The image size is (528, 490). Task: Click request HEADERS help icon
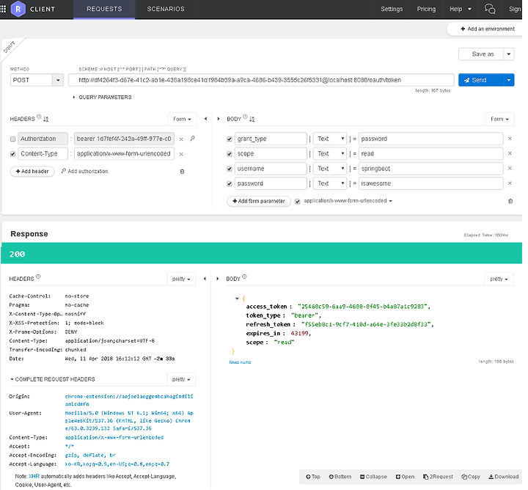coord(39,117)
